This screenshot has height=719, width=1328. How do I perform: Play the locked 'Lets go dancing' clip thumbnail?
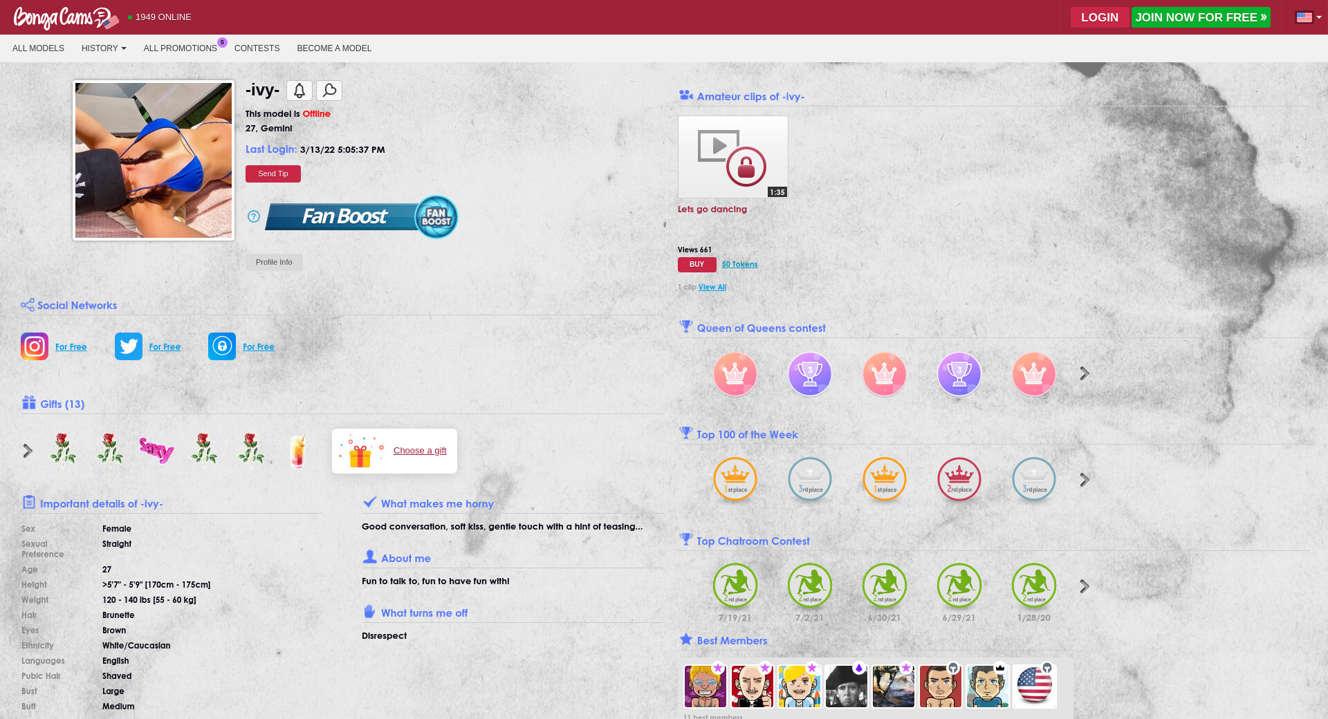732,157
